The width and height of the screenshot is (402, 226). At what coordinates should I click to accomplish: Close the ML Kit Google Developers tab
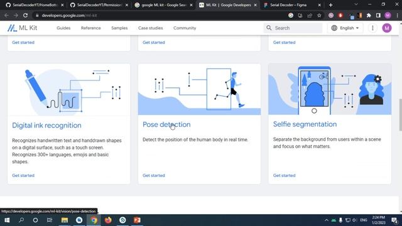(x=255, y=5)
